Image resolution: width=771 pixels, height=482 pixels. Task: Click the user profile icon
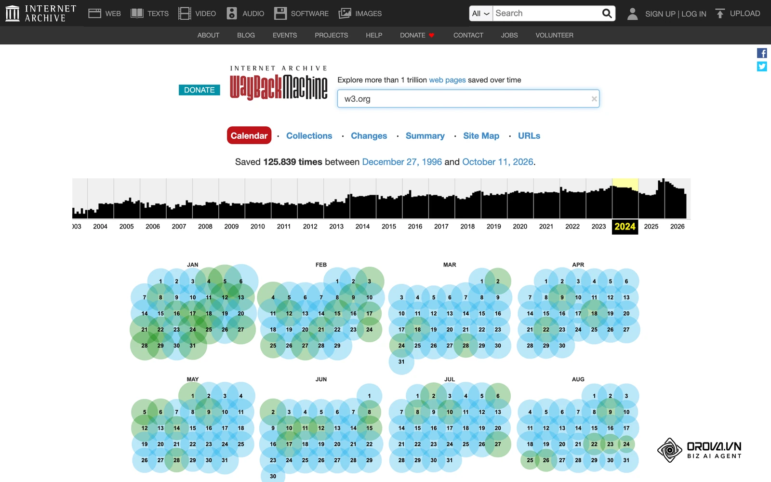pyautogui.click(x=633, y=13)
